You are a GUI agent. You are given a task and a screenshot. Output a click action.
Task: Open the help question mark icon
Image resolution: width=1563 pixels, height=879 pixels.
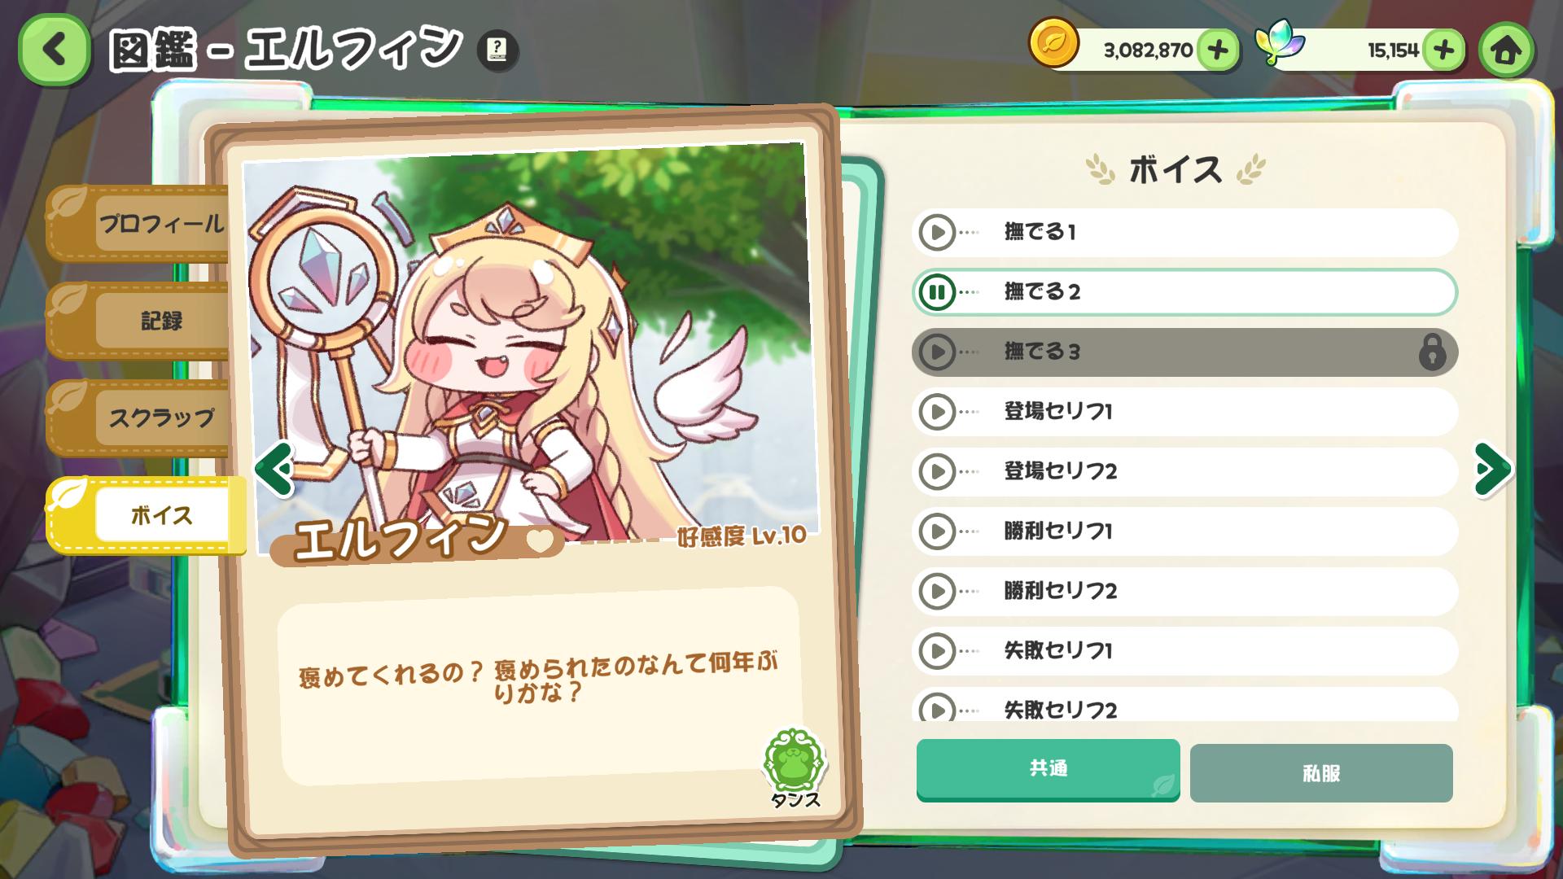point(497,50)
